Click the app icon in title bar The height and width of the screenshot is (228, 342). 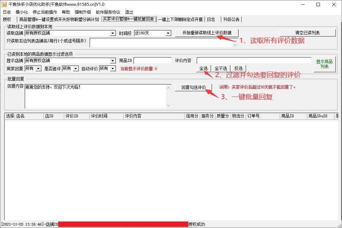(4, 4)
